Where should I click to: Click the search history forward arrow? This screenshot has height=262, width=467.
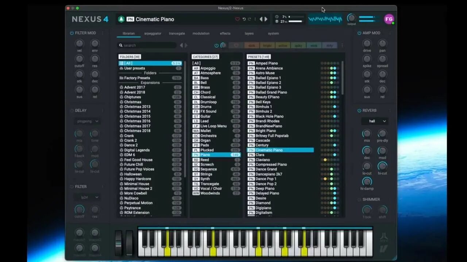(x=186, y=45)
